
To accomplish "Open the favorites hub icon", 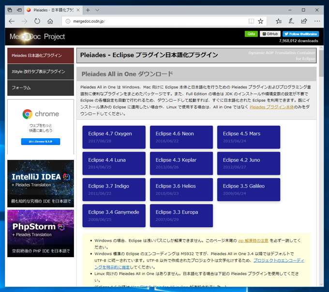I will click(x=278, y=21).
